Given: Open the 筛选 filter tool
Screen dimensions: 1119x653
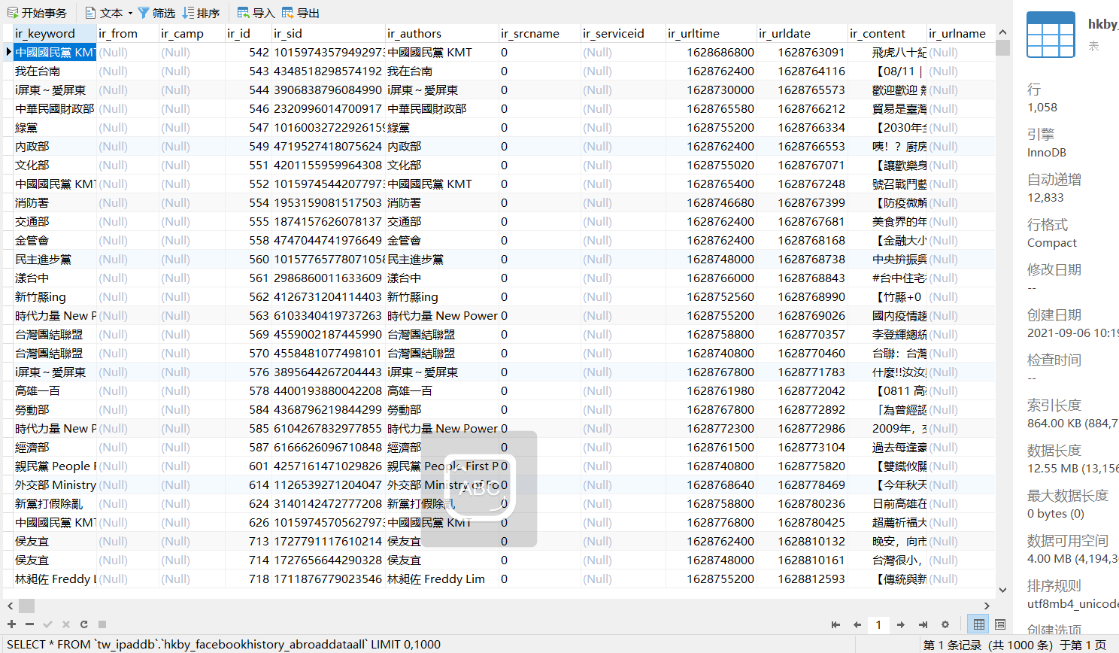Looking at the screenshot, I should (156, 13).
